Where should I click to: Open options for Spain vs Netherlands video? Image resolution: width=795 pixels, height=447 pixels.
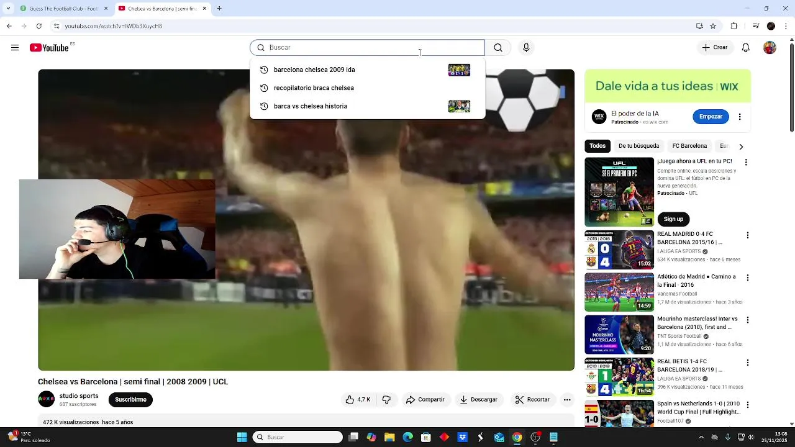pyautogui.click(x=748, y=405)
